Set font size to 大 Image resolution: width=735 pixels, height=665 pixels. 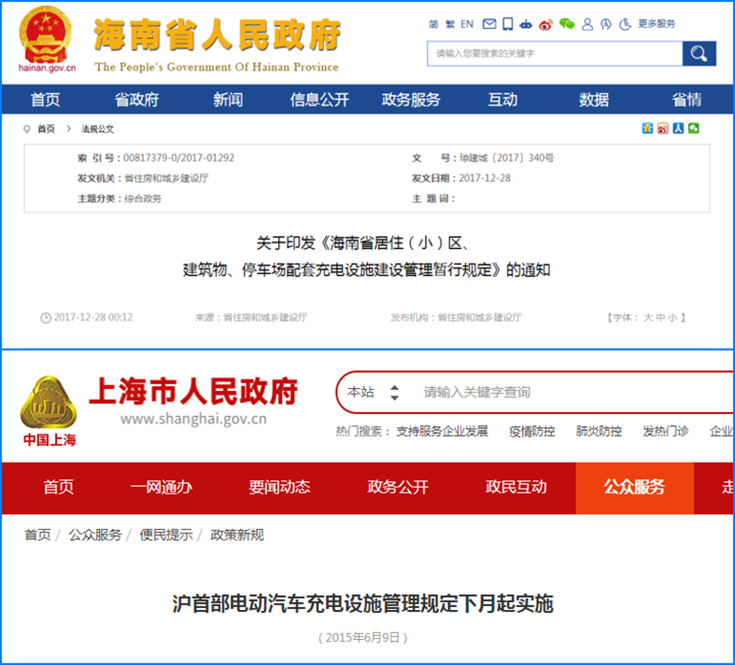click(647, 317)
